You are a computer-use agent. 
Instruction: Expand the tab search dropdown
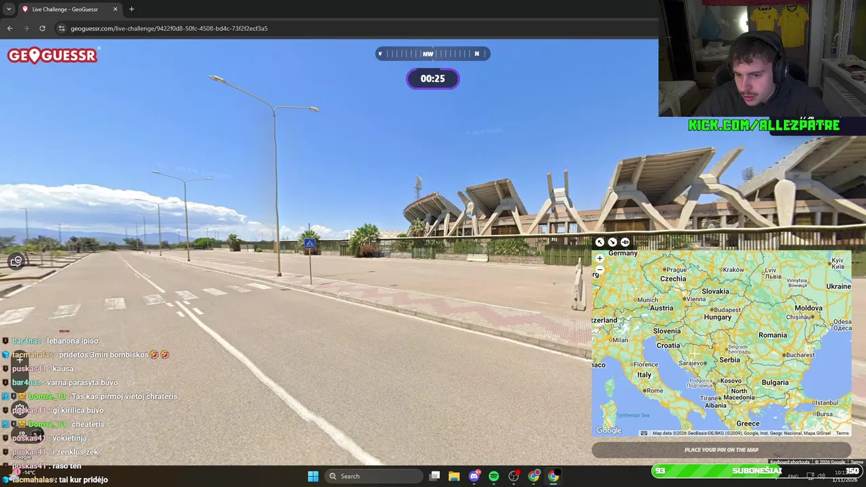pos(9,9)
